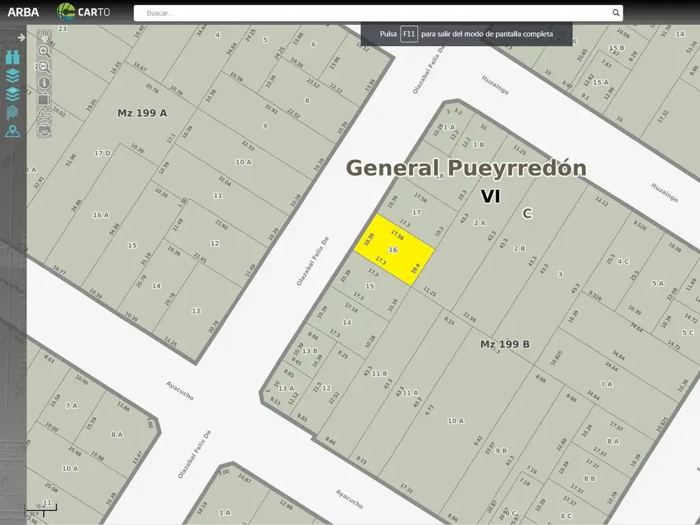
Task: Click the ARBA logo
Action: tap(23, 12)
